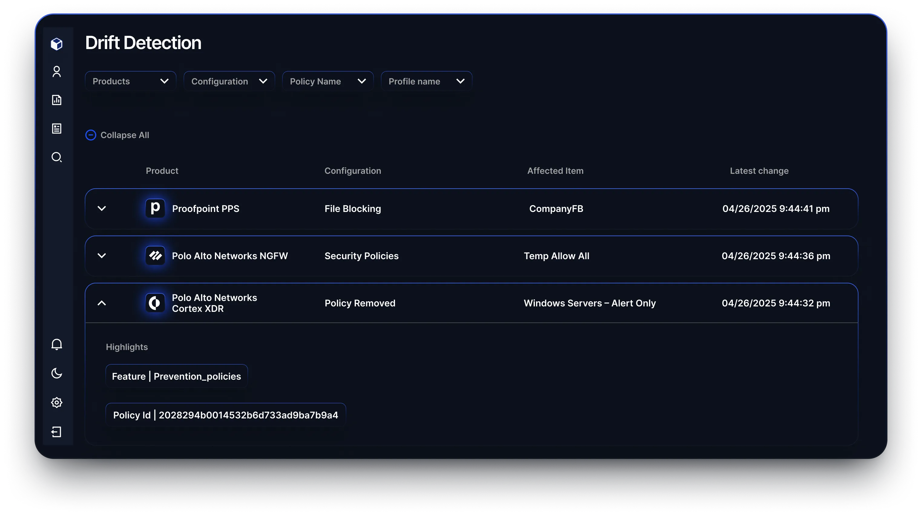Select Polo Alto Networks Cortex XDR name
The image size is (922, 515).
point(214,303)
